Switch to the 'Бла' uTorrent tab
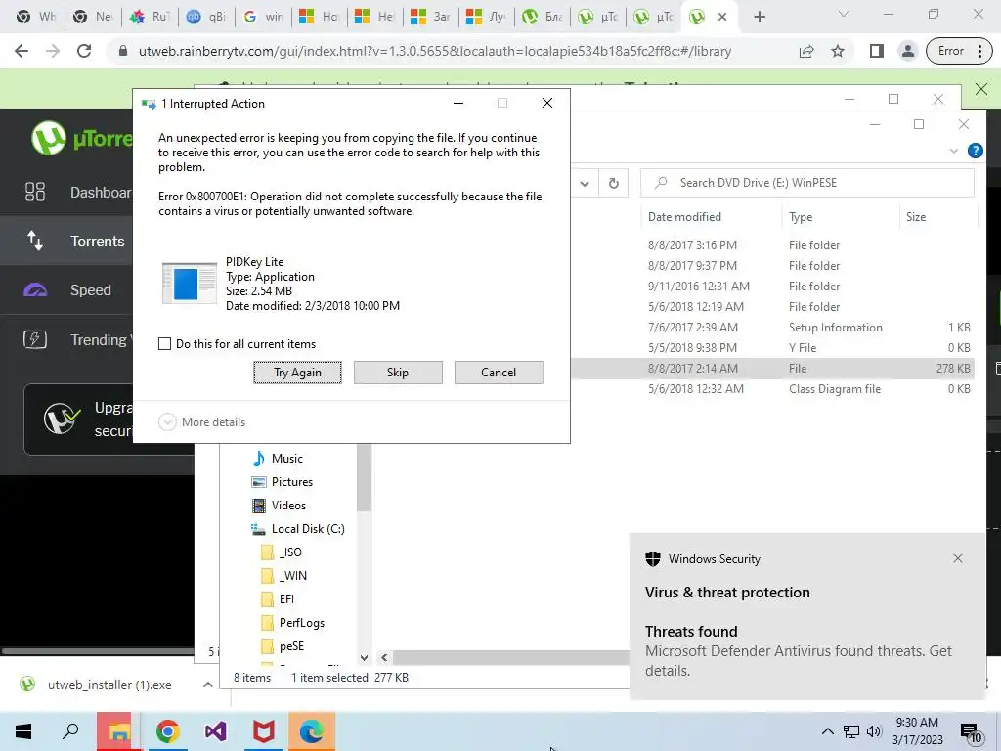The height and width of the screenshot is (751, 1001). [x=543, y=17]
